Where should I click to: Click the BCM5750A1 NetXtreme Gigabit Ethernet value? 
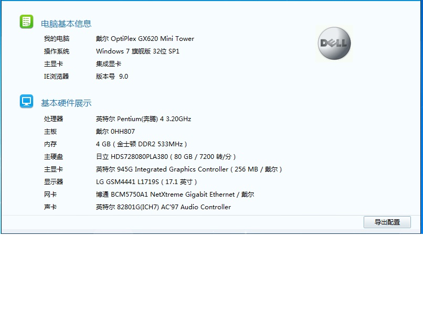[175, 195]
